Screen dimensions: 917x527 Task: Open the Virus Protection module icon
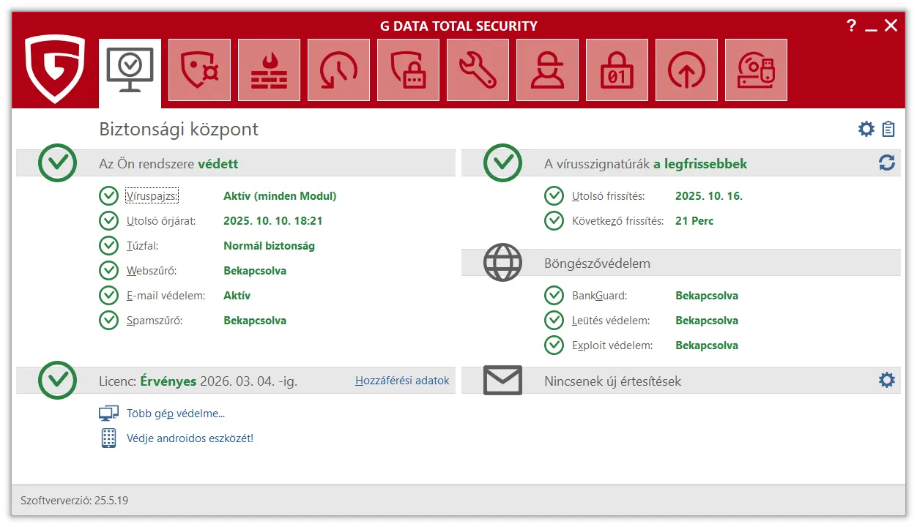pyautogui.click(x=199, y=70)
